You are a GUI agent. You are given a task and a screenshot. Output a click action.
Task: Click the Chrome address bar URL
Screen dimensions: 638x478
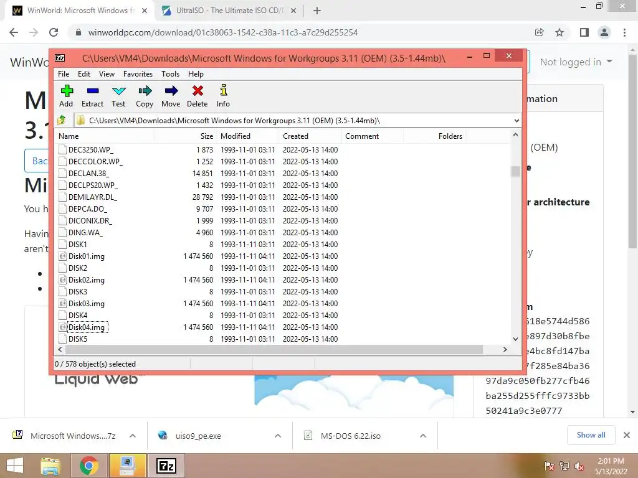tap(223, 32)
